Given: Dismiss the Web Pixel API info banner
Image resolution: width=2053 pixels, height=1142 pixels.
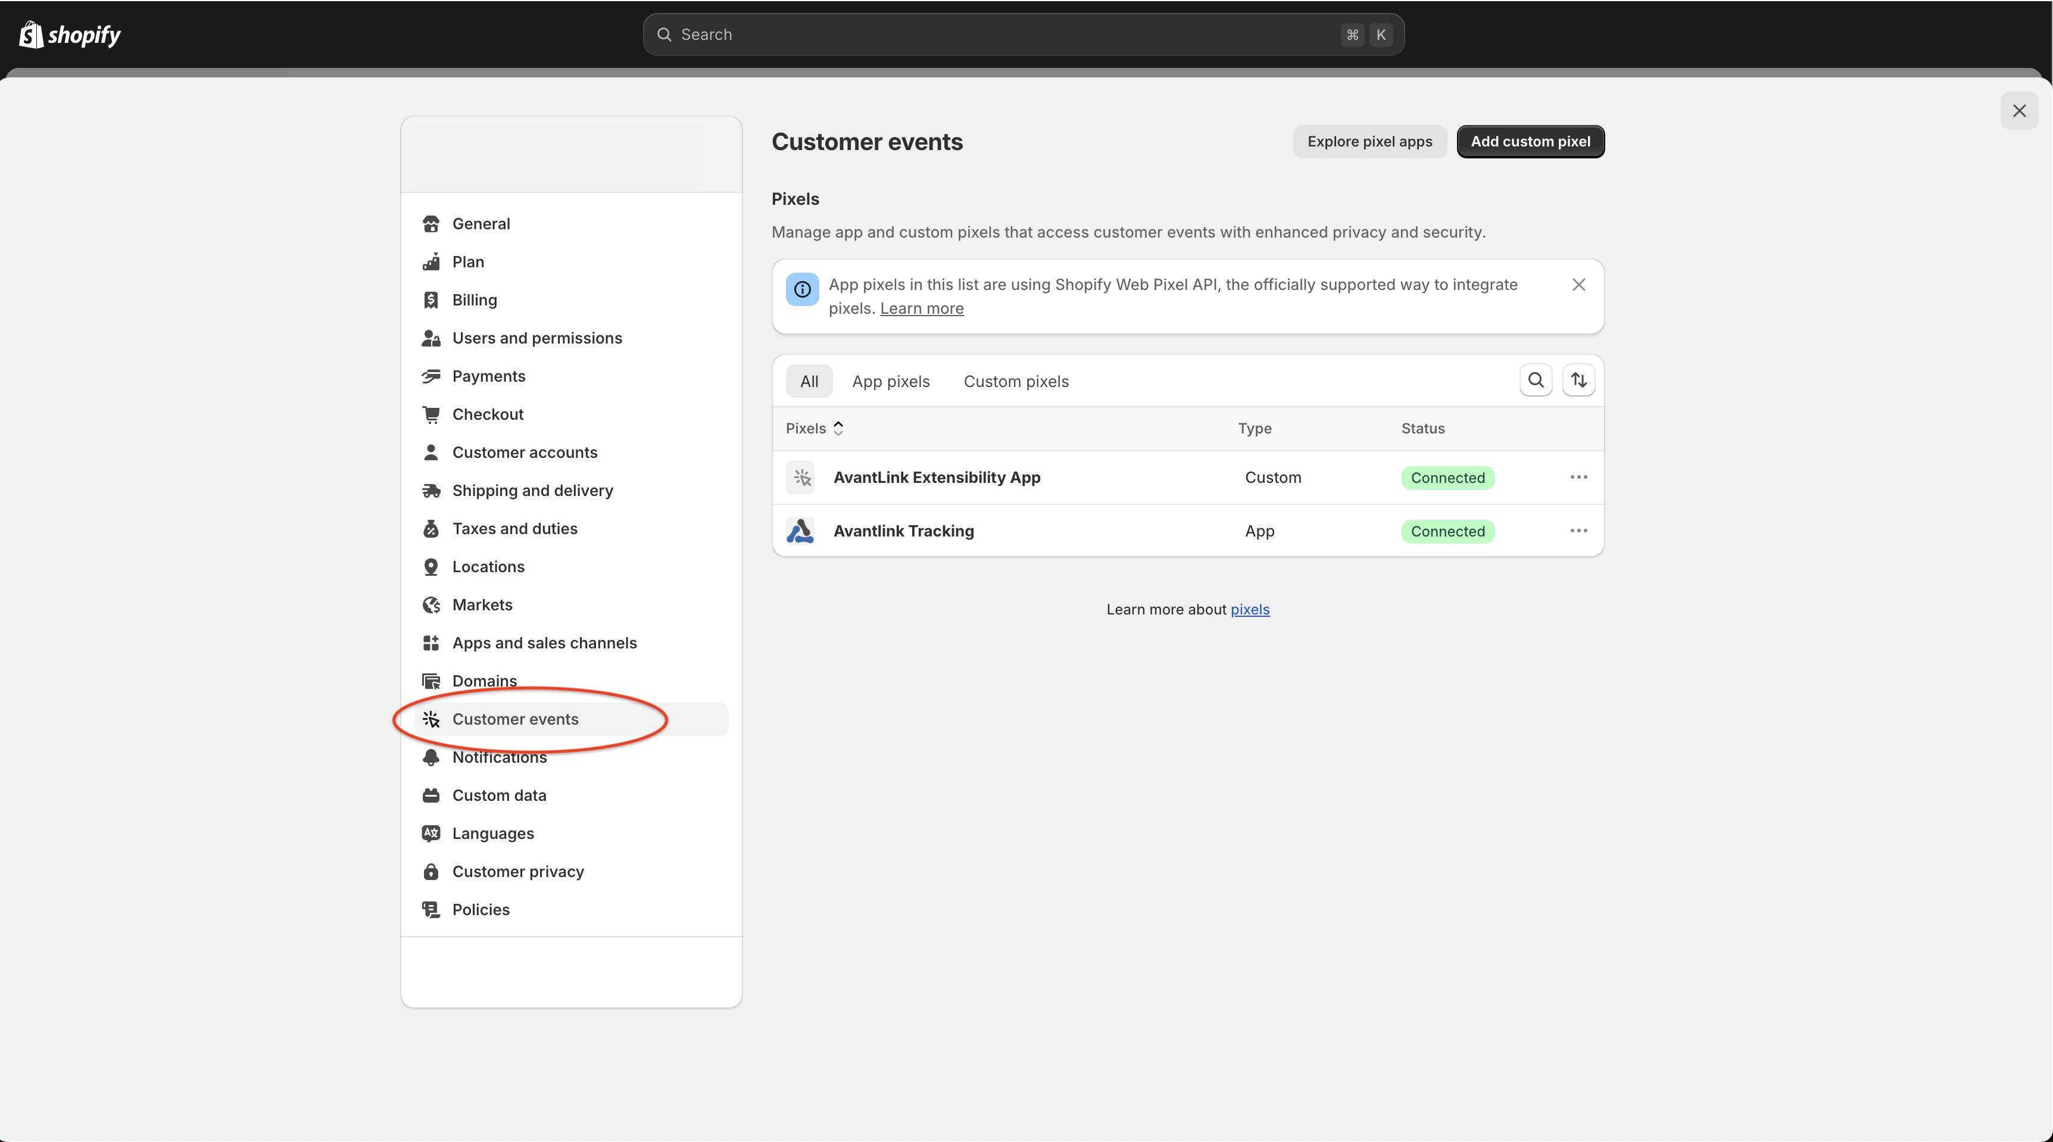Looking at the screenshot, I should (1579, 285).
